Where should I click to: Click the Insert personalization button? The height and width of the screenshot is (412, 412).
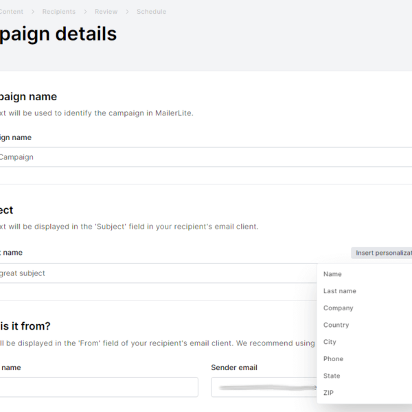pyautogui.click(x=382, y=253)
